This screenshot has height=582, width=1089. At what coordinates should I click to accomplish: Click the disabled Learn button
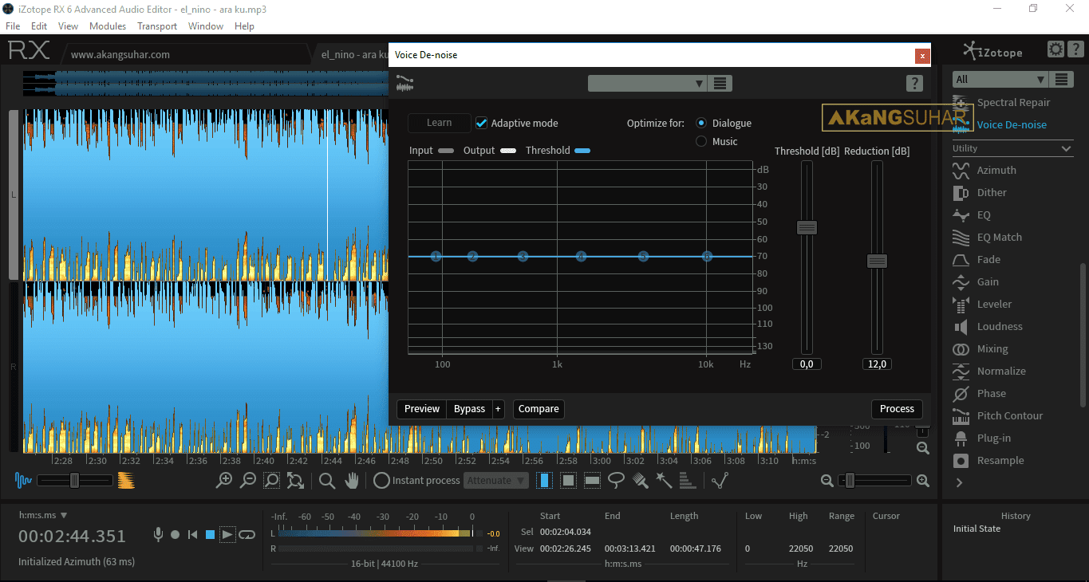[x=439, y=123]
